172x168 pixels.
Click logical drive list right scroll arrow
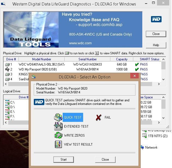tap(159, 122)
